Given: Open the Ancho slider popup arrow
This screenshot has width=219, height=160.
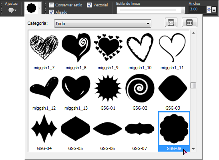Looking at the screenshot, I should (x=214, y=10).
